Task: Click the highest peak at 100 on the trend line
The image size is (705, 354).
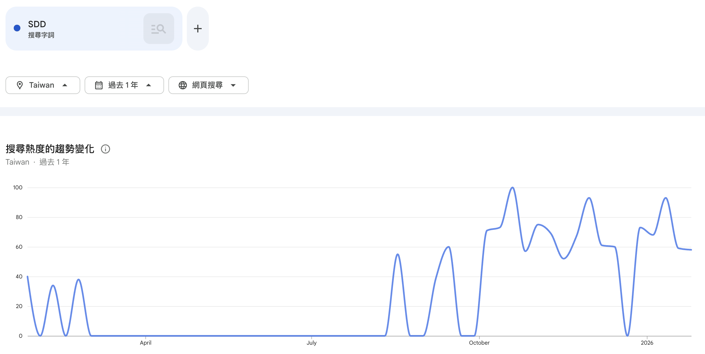Action: [512, 187]
